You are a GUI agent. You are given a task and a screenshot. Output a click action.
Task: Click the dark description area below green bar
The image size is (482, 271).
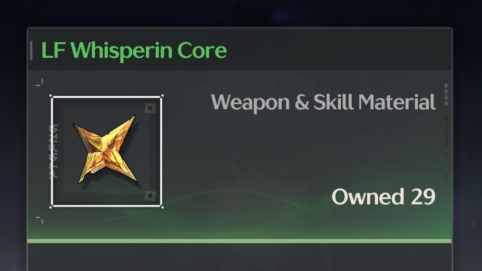tap(239, 257)
